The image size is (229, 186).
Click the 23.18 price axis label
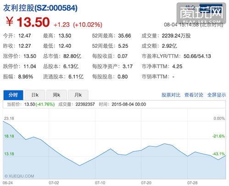pos(9,118)
